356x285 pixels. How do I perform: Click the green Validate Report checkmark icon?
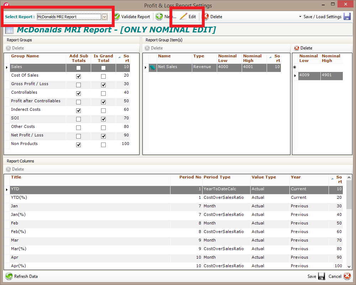pyautogui.click(x=117, y=17)
